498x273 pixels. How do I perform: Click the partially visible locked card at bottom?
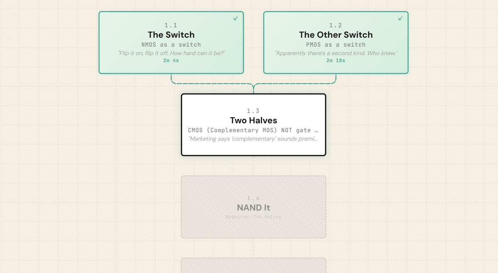click(x=253, y=266)
